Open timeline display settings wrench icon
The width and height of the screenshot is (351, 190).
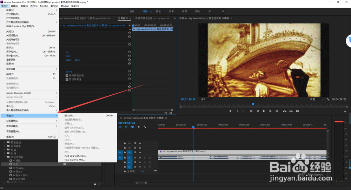coord(145,127)
